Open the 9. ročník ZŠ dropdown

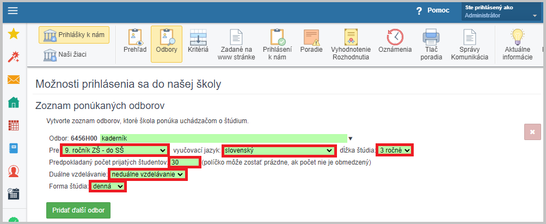114,150
